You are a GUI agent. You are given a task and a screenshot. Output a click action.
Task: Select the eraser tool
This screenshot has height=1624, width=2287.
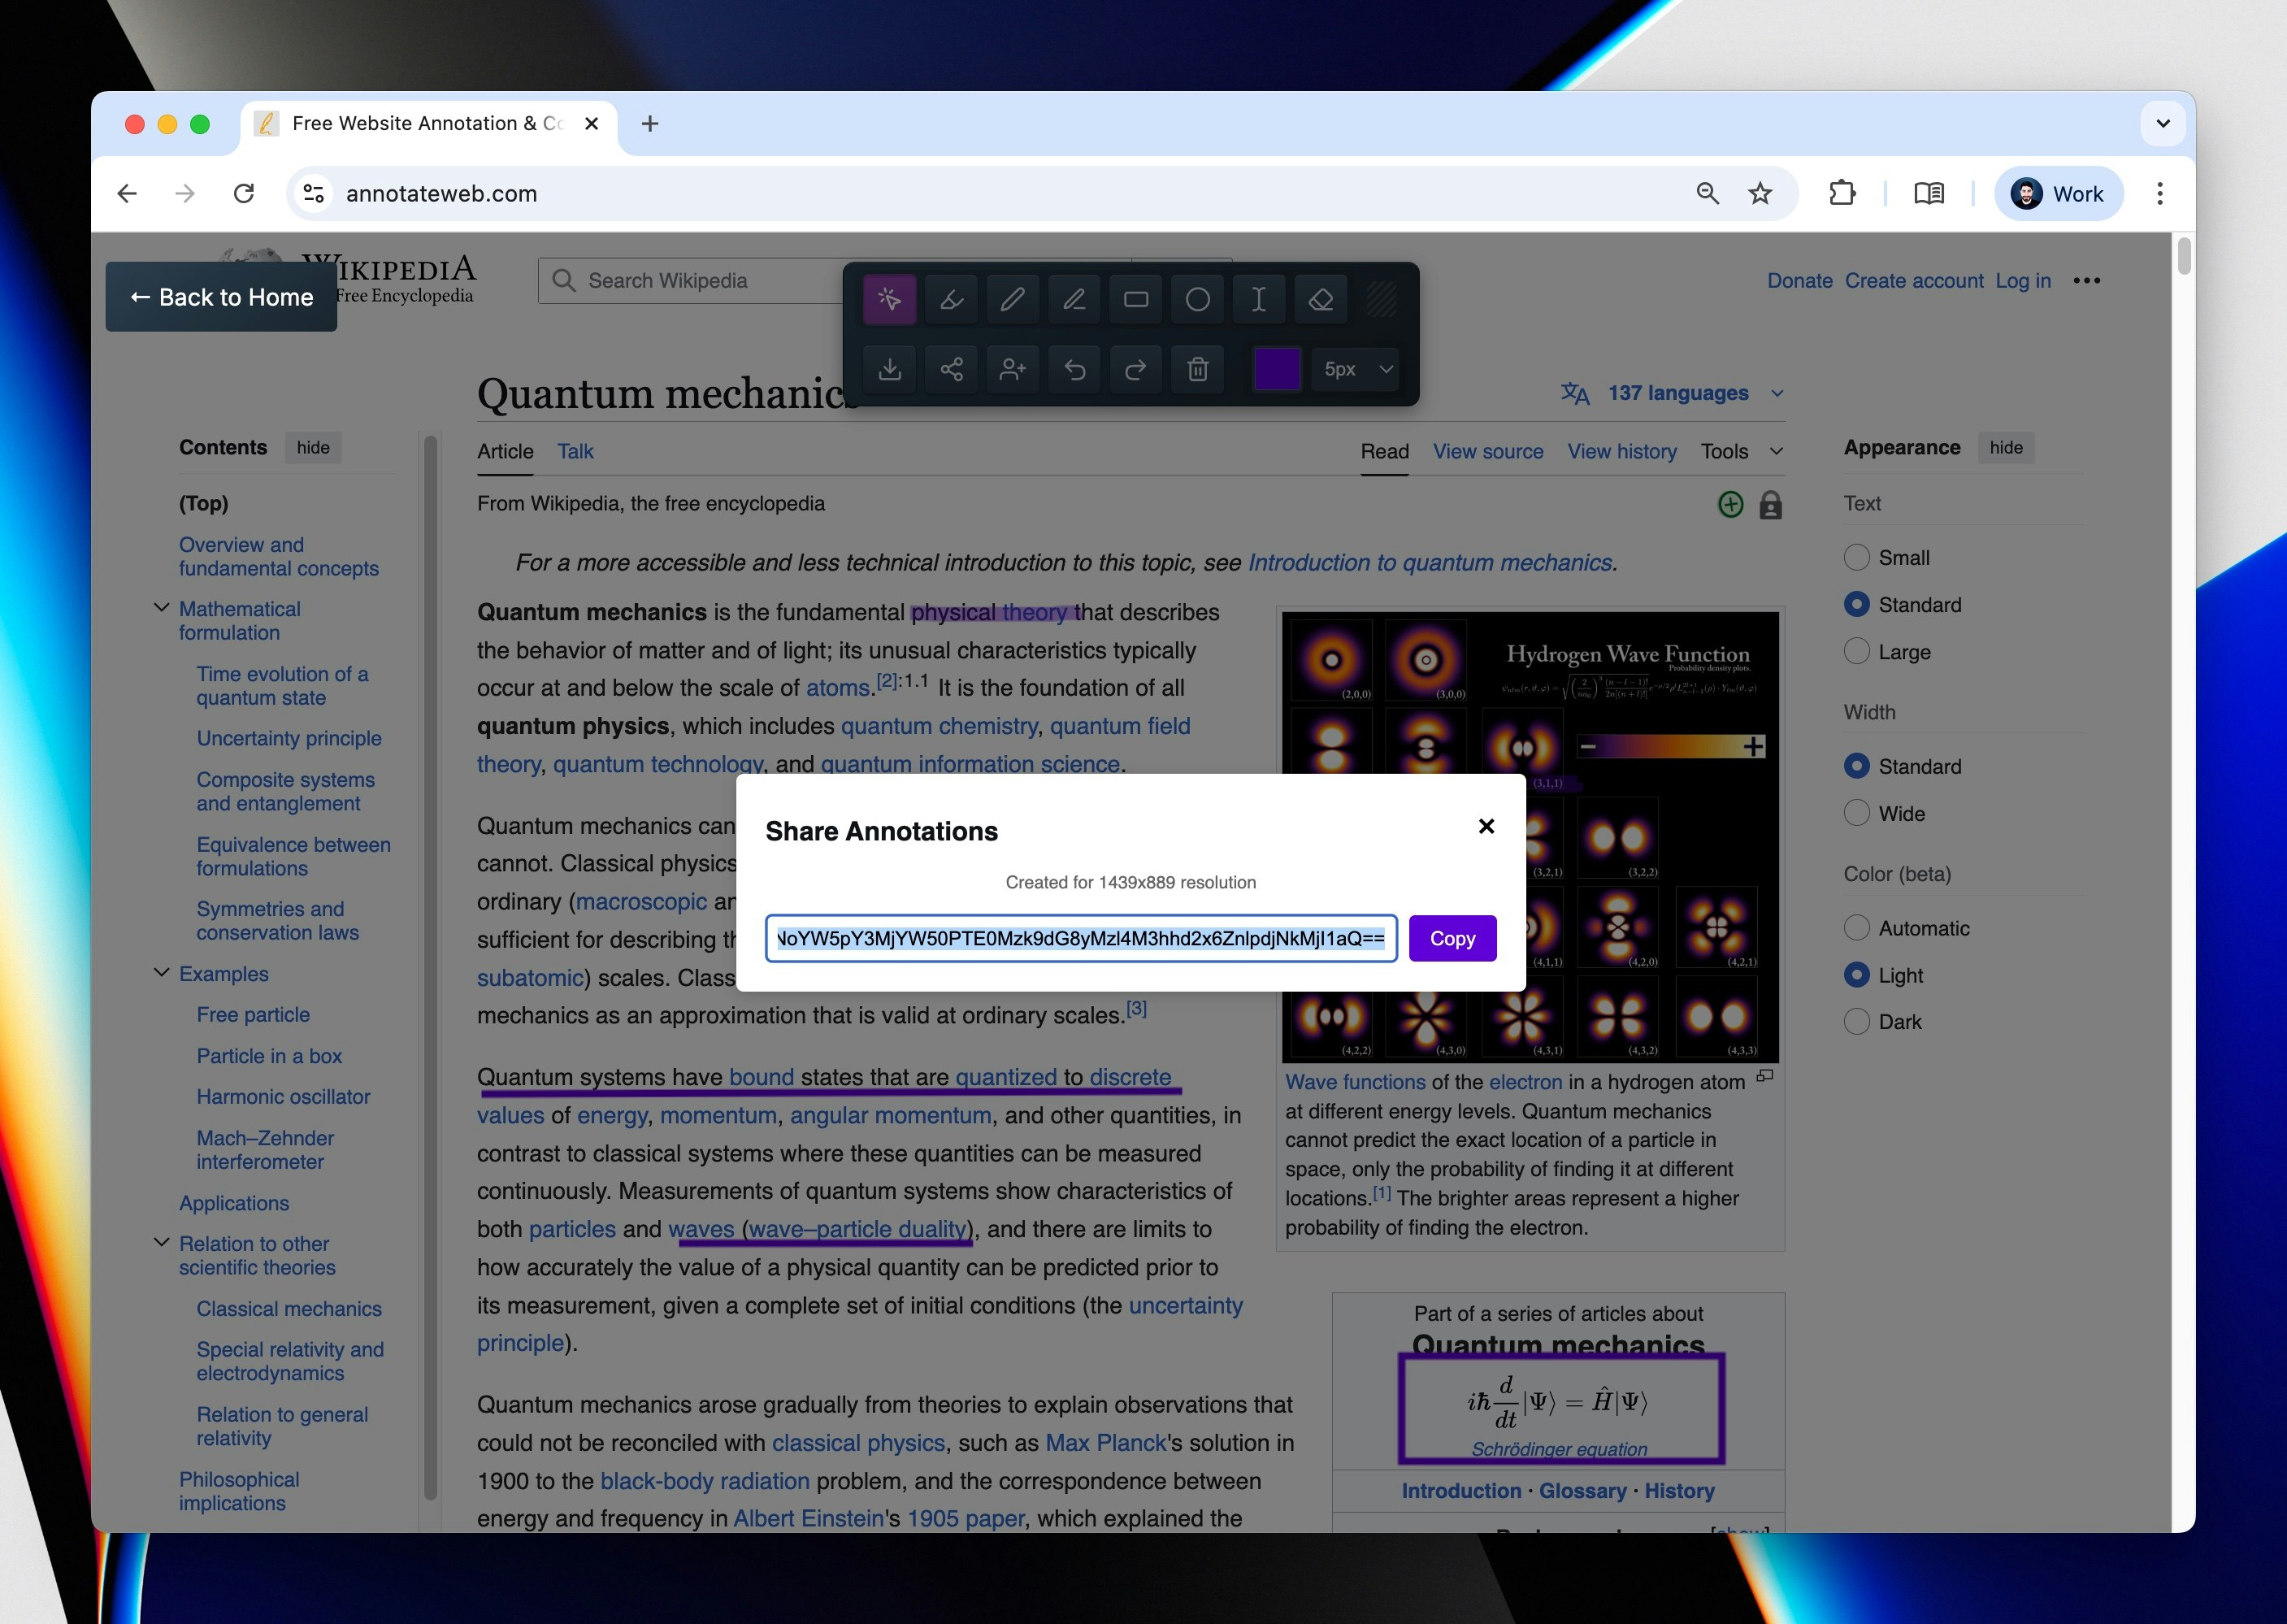point(1321,300)
